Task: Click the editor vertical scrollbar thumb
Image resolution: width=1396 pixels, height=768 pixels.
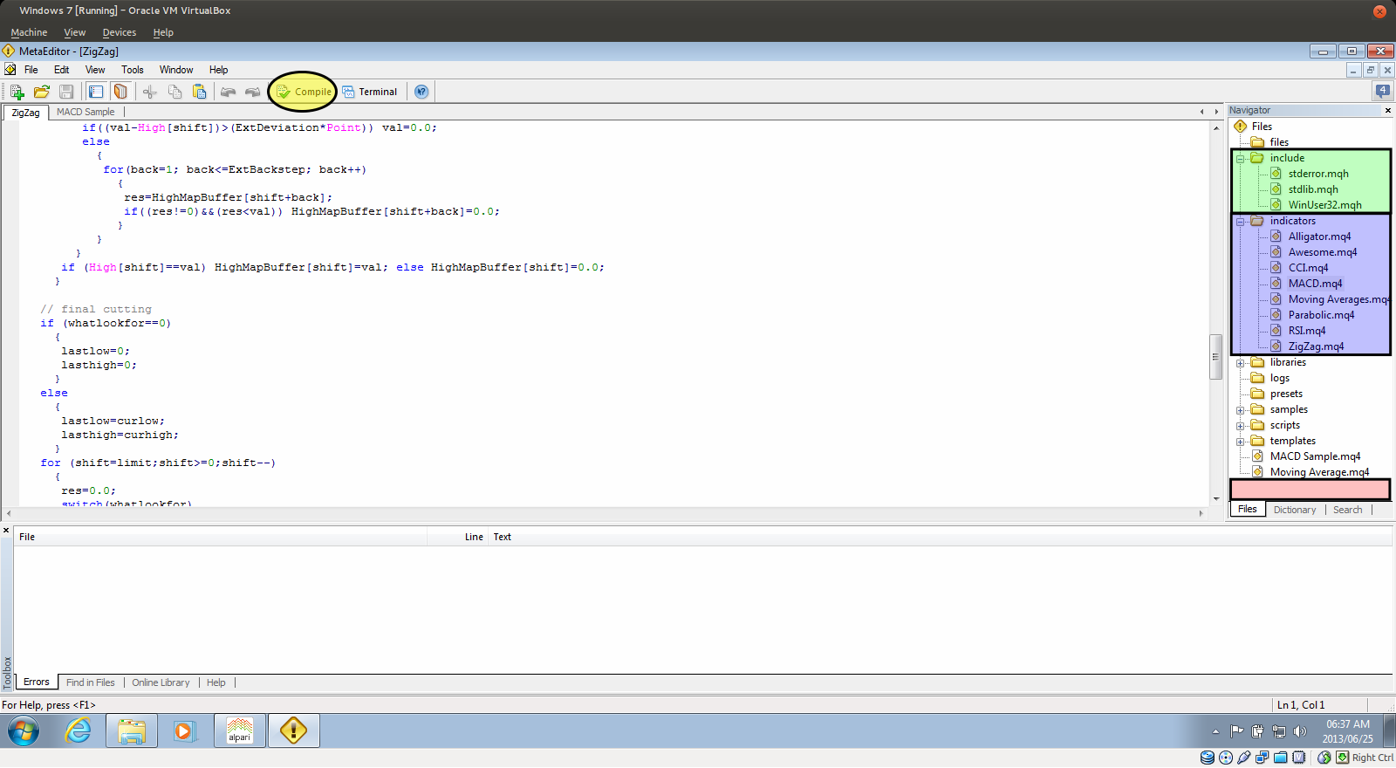Action: click(1215, 356)
